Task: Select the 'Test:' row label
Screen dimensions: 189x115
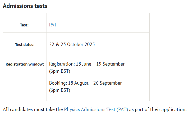Action: tap(24, 25)
